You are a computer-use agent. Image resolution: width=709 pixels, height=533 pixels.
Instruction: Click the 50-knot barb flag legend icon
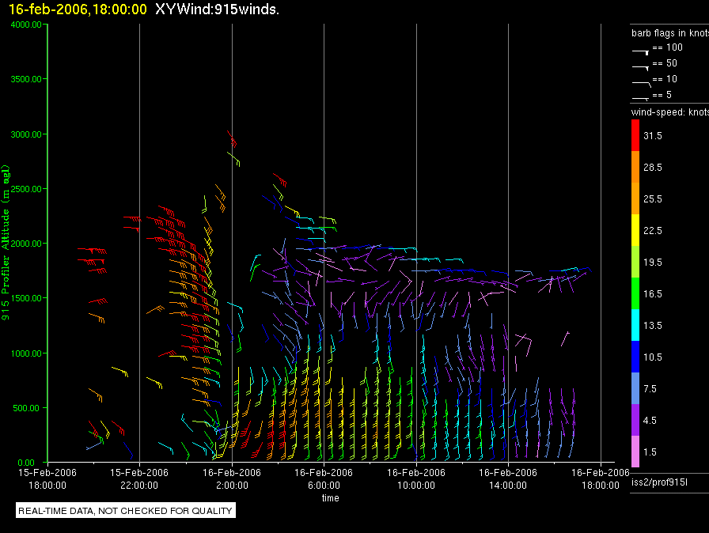tap(641, 68)
